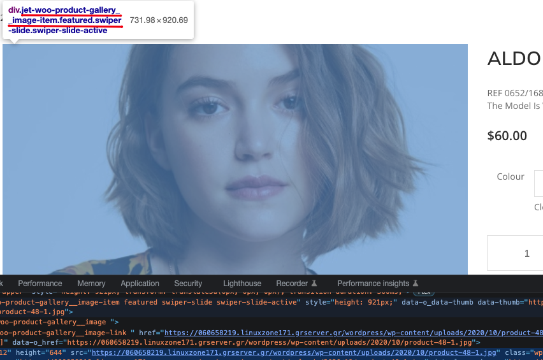Click the ALDO product title
The width and height of the screenshot is (543, 360).
514,59
